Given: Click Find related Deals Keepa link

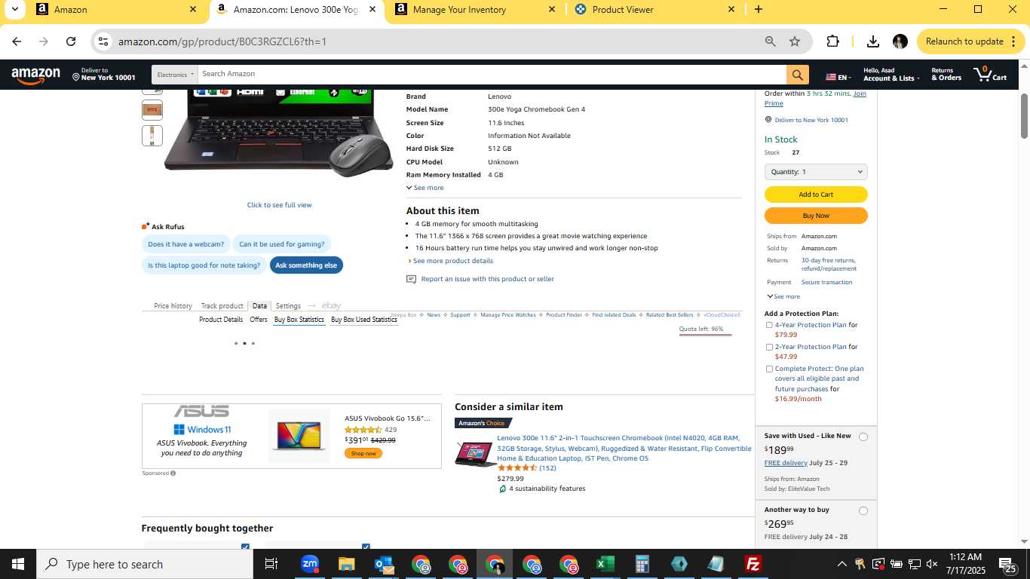Looking at the screenshot, I should coord(614,315).
